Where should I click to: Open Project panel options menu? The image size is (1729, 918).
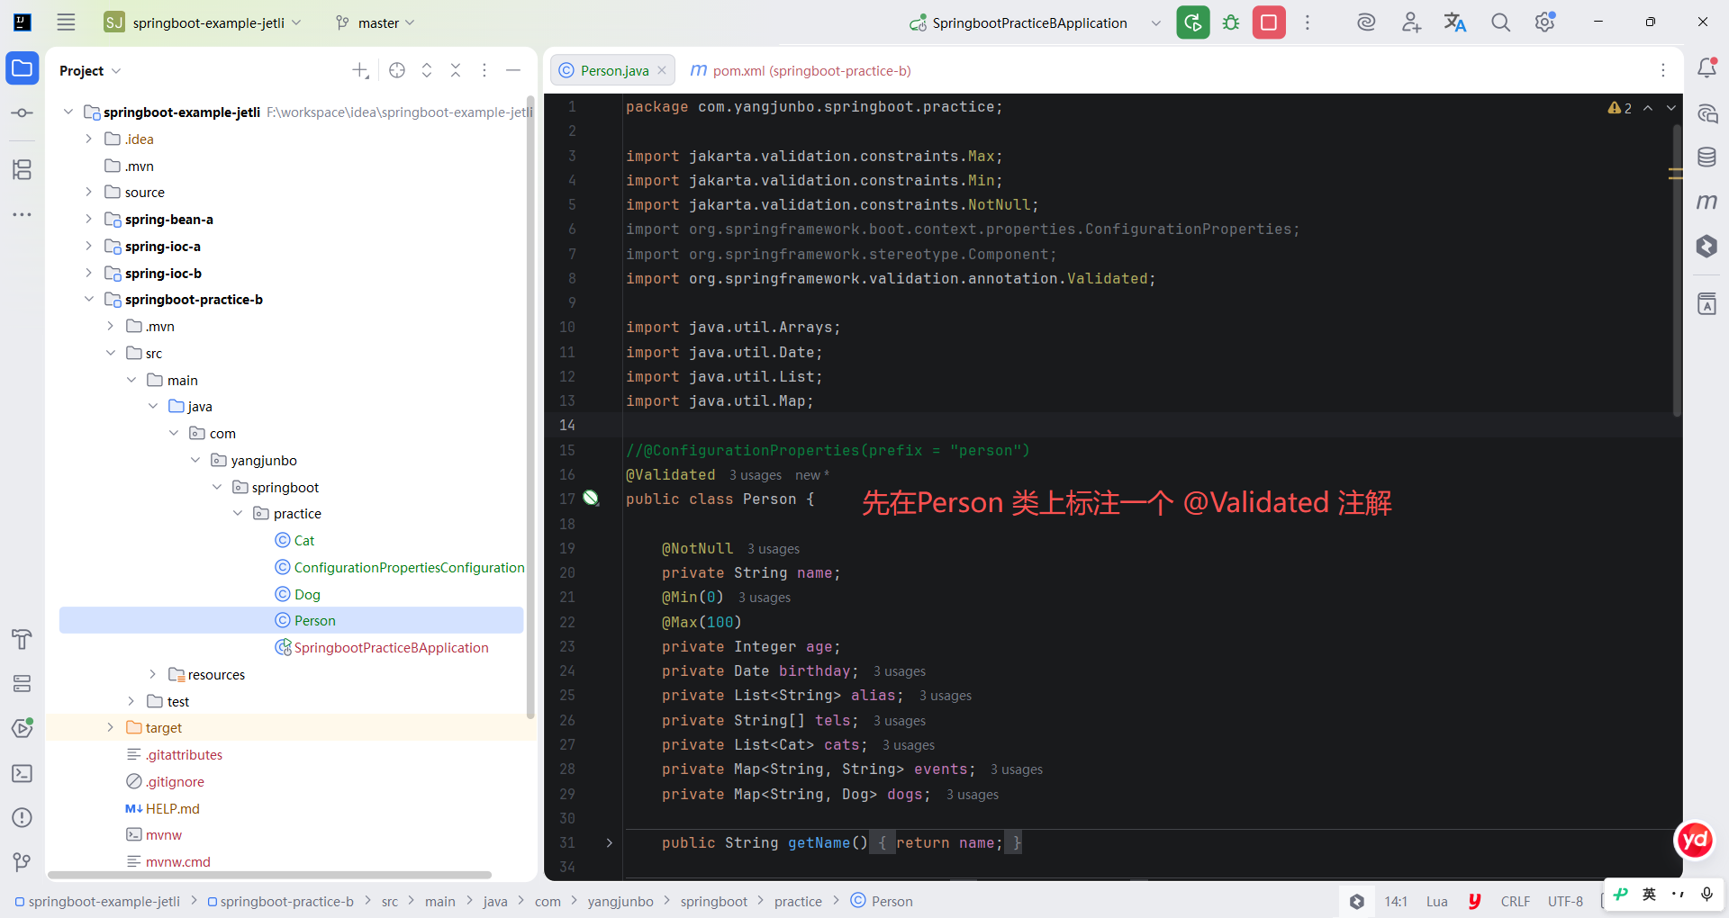[x=484, y=70]
